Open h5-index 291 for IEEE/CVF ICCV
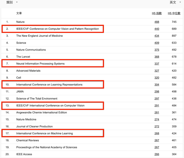This screenshot has width=184, height=158. coord(157,106)
